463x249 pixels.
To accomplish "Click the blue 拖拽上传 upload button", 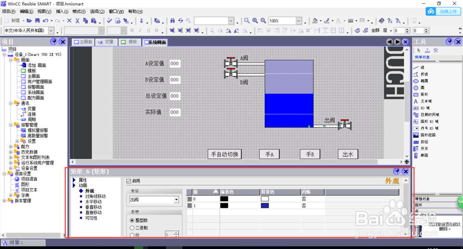I will (x=443, y=12).
